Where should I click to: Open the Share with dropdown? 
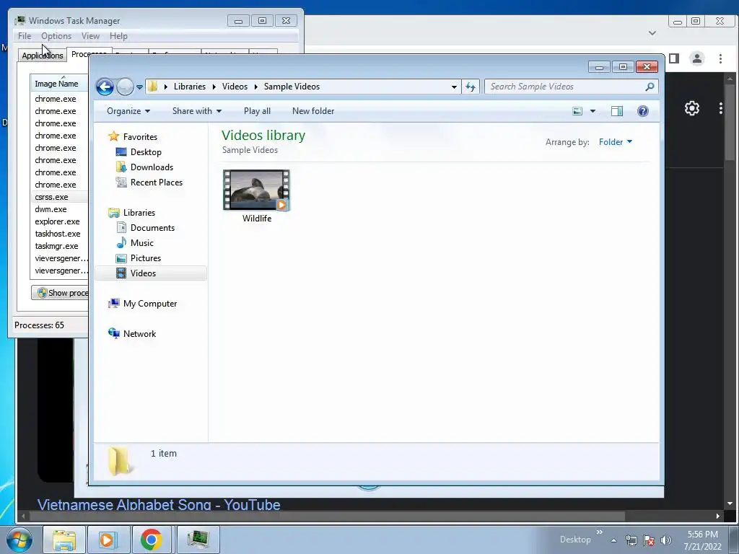click(x=196, y=111)
